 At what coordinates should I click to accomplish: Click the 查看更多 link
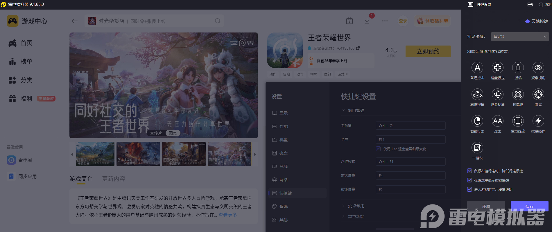[228, 215]
